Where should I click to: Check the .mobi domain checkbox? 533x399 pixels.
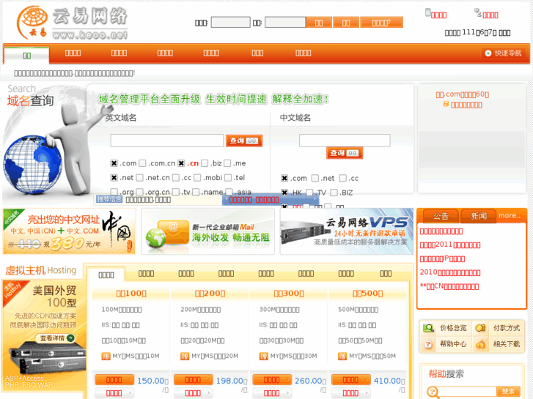(197, 178)
